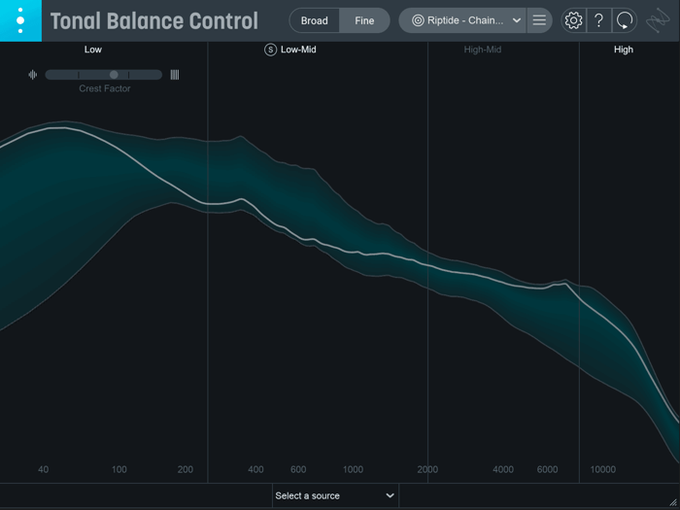Switch to Fine view mode
Viewport: 680px width, 510px height.
(x=364, y=20)
